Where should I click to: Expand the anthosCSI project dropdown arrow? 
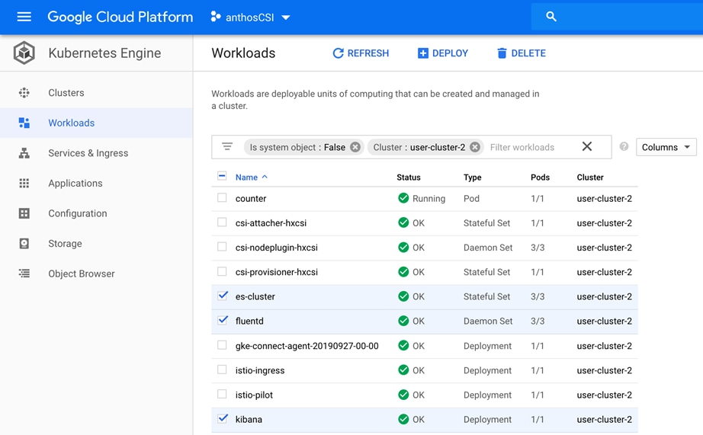tap(286, 18)
